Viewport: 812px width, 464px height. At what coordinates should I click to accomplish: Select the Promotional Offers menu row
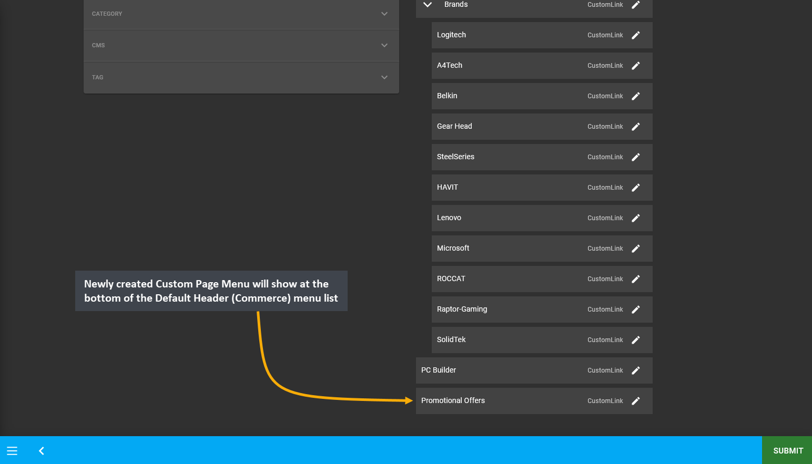(534, 401)
